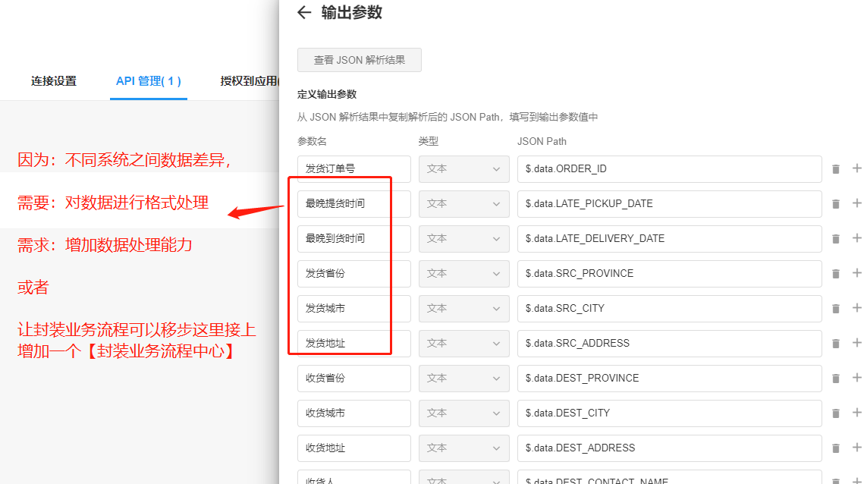Add a row after 发货订单号 parameter
This screenshot has width=864, height=484.
click(857, 168)
